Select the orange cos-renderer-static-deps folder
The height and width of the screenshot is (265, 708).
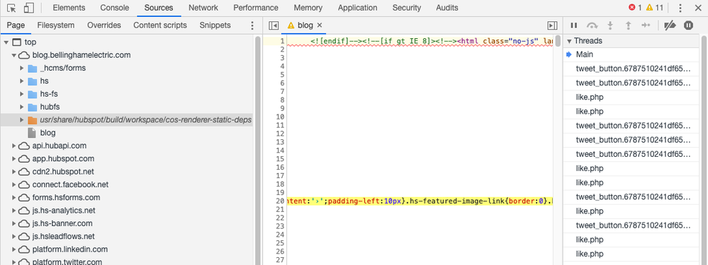(x=32, y=120)
